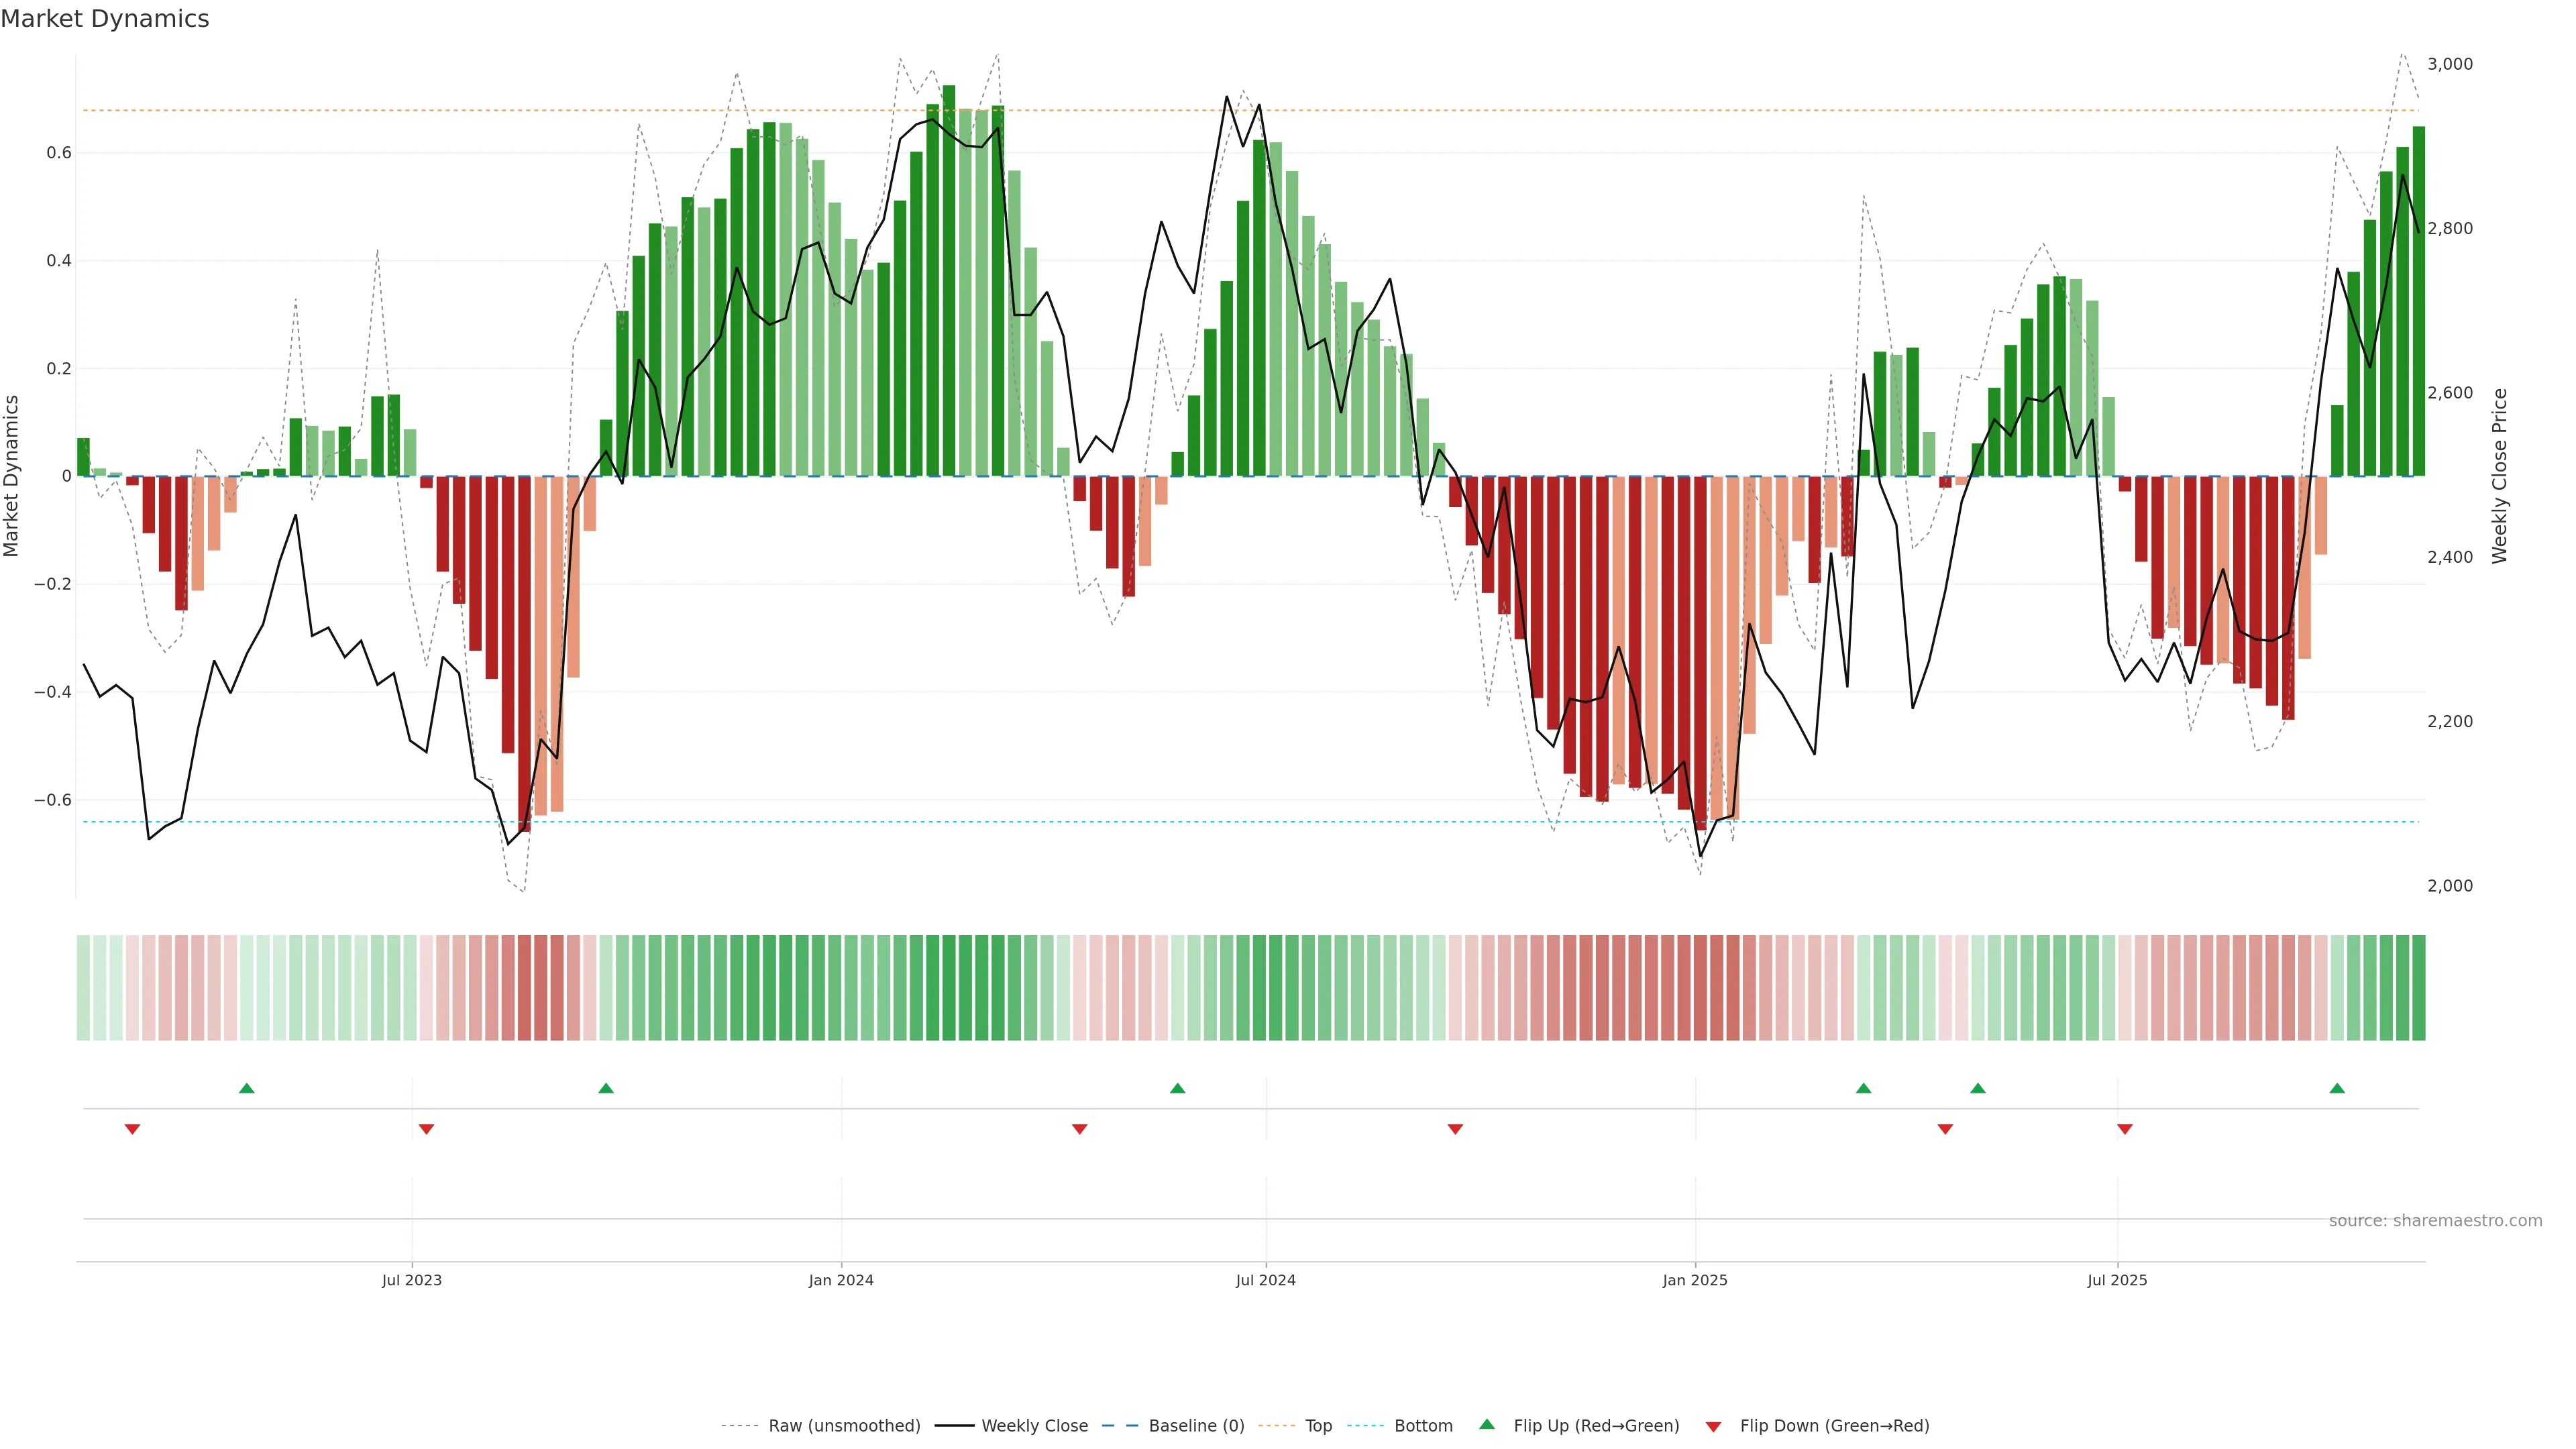Click red flip-down marker just after Jul 2023
This screenshot has height=1449, width=2576.
click(x=426, y=1129)
